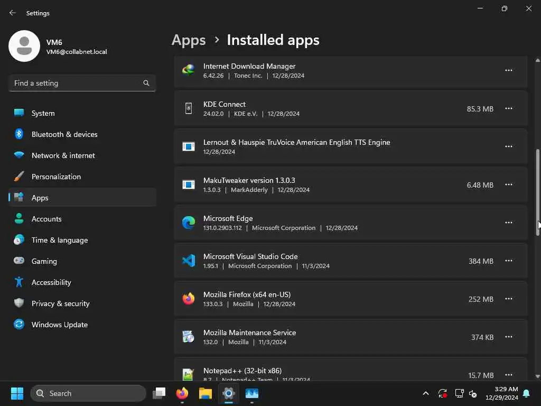This screenshot has width=541, height=406.
Task: Click the Internet Download Manager icon
Action: point(189,70)
